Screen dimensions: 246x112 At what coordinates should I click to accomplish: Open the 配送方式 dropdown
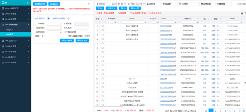point(154,4)
